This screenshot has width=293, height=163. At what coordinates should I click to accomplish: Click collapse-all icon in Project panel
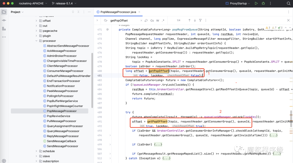click(78, 12)
